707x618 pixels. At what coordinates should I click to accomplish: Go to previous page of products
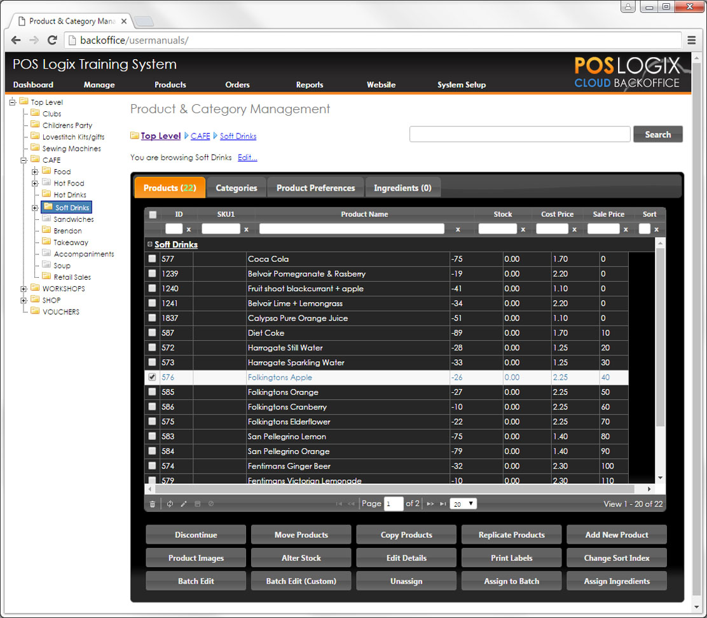pyautogui.click(x=351, y=504)
